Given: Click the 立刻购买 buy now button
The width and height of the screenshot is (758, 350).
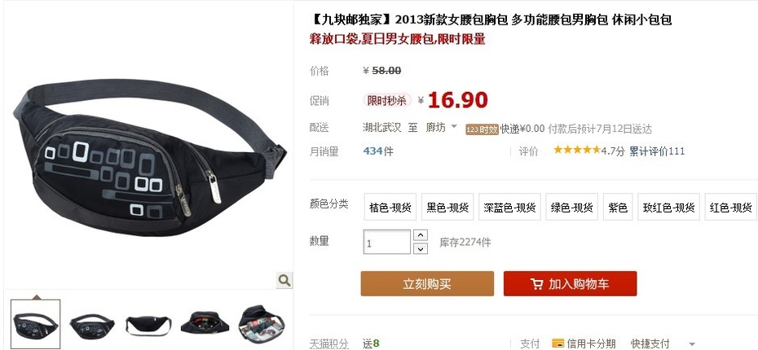Looking at the screenshot, I should coord(427,284).
